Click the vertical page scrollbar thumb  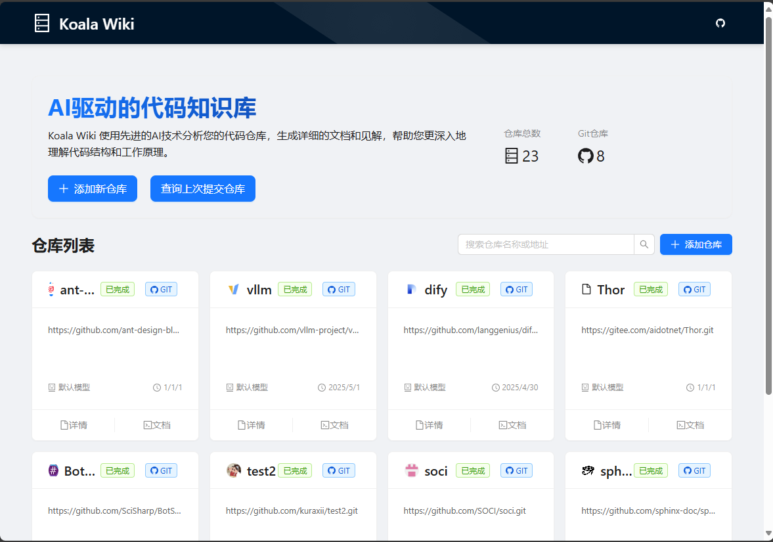tap(768, 207)
